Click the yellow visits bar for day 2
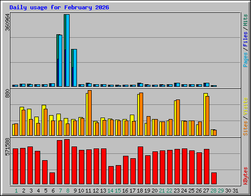 pyautogui.click(x=21, y=121)
